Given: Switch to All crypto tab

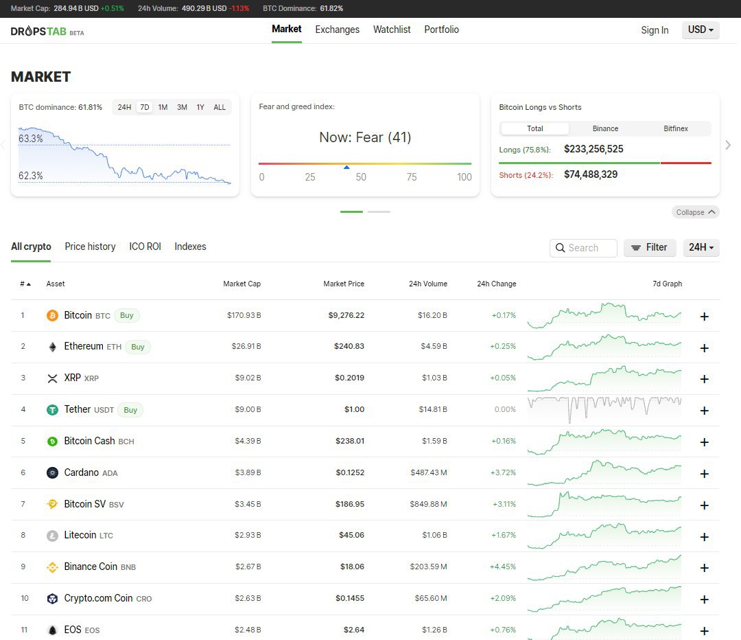Looking at the screenshot, I should click(31, 247).
